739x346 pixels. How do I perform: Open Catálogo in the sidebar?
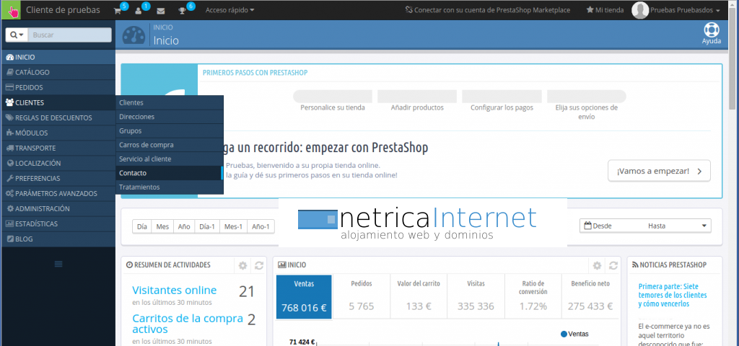(32, 72)
